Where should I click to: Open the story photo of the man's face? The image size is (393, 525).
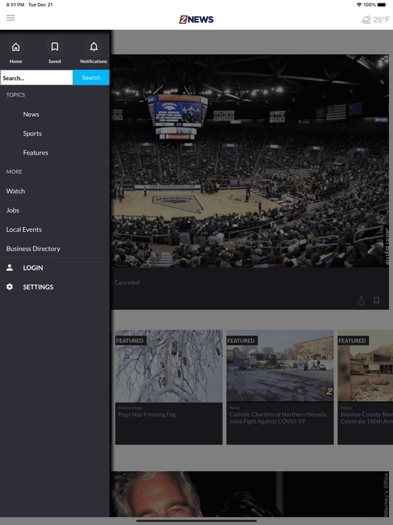(x=250, y=494)
